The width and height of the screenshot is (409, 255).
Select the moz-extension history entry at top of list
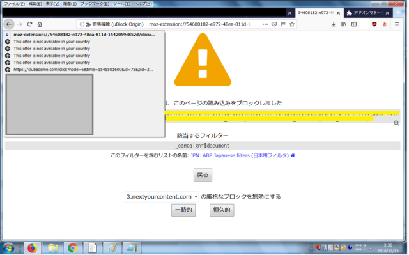tap(84, 35)
